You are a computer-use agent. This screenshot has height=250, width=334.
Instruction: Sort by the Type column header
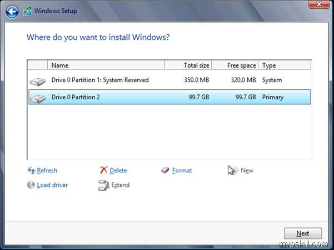point(285,65)
